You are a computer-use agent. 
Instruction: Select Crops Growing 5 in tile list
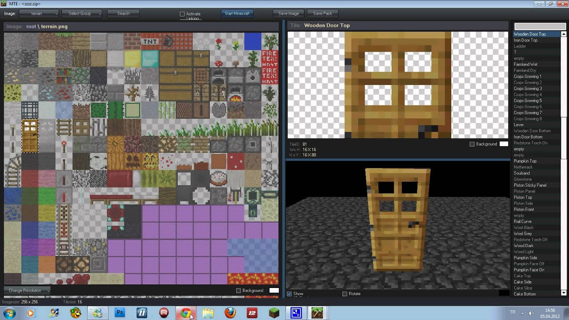pos(537,101)
